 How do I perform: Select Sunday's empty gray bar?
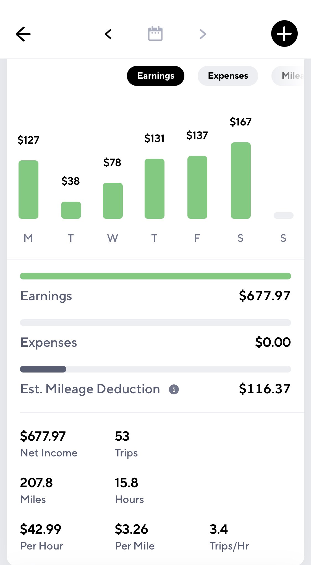tap(284, 215)
